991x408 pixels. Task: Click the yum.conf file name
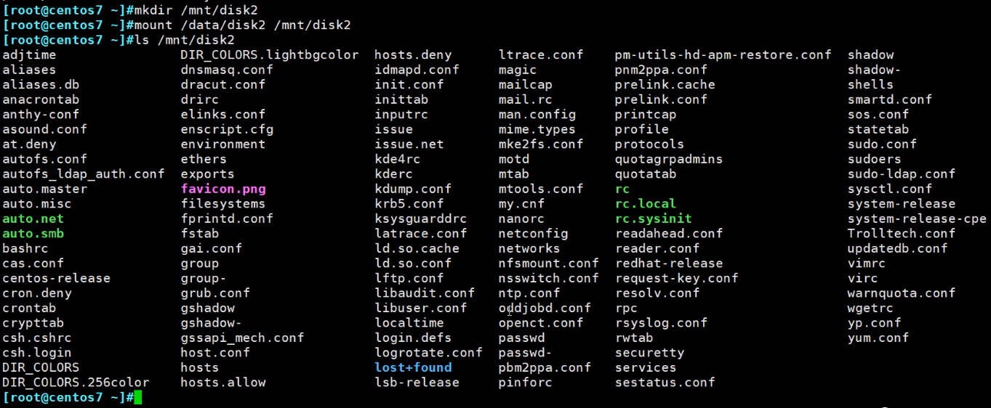pos(878,338)
